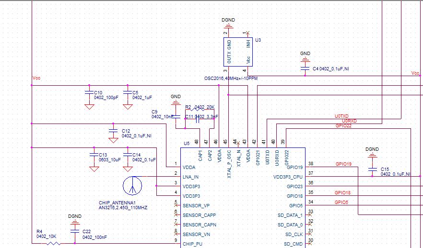Image resolution: width=423 pixels, height=248 pixels.
Task: Click the GPIO19 net label
Action: pos(343,164)
